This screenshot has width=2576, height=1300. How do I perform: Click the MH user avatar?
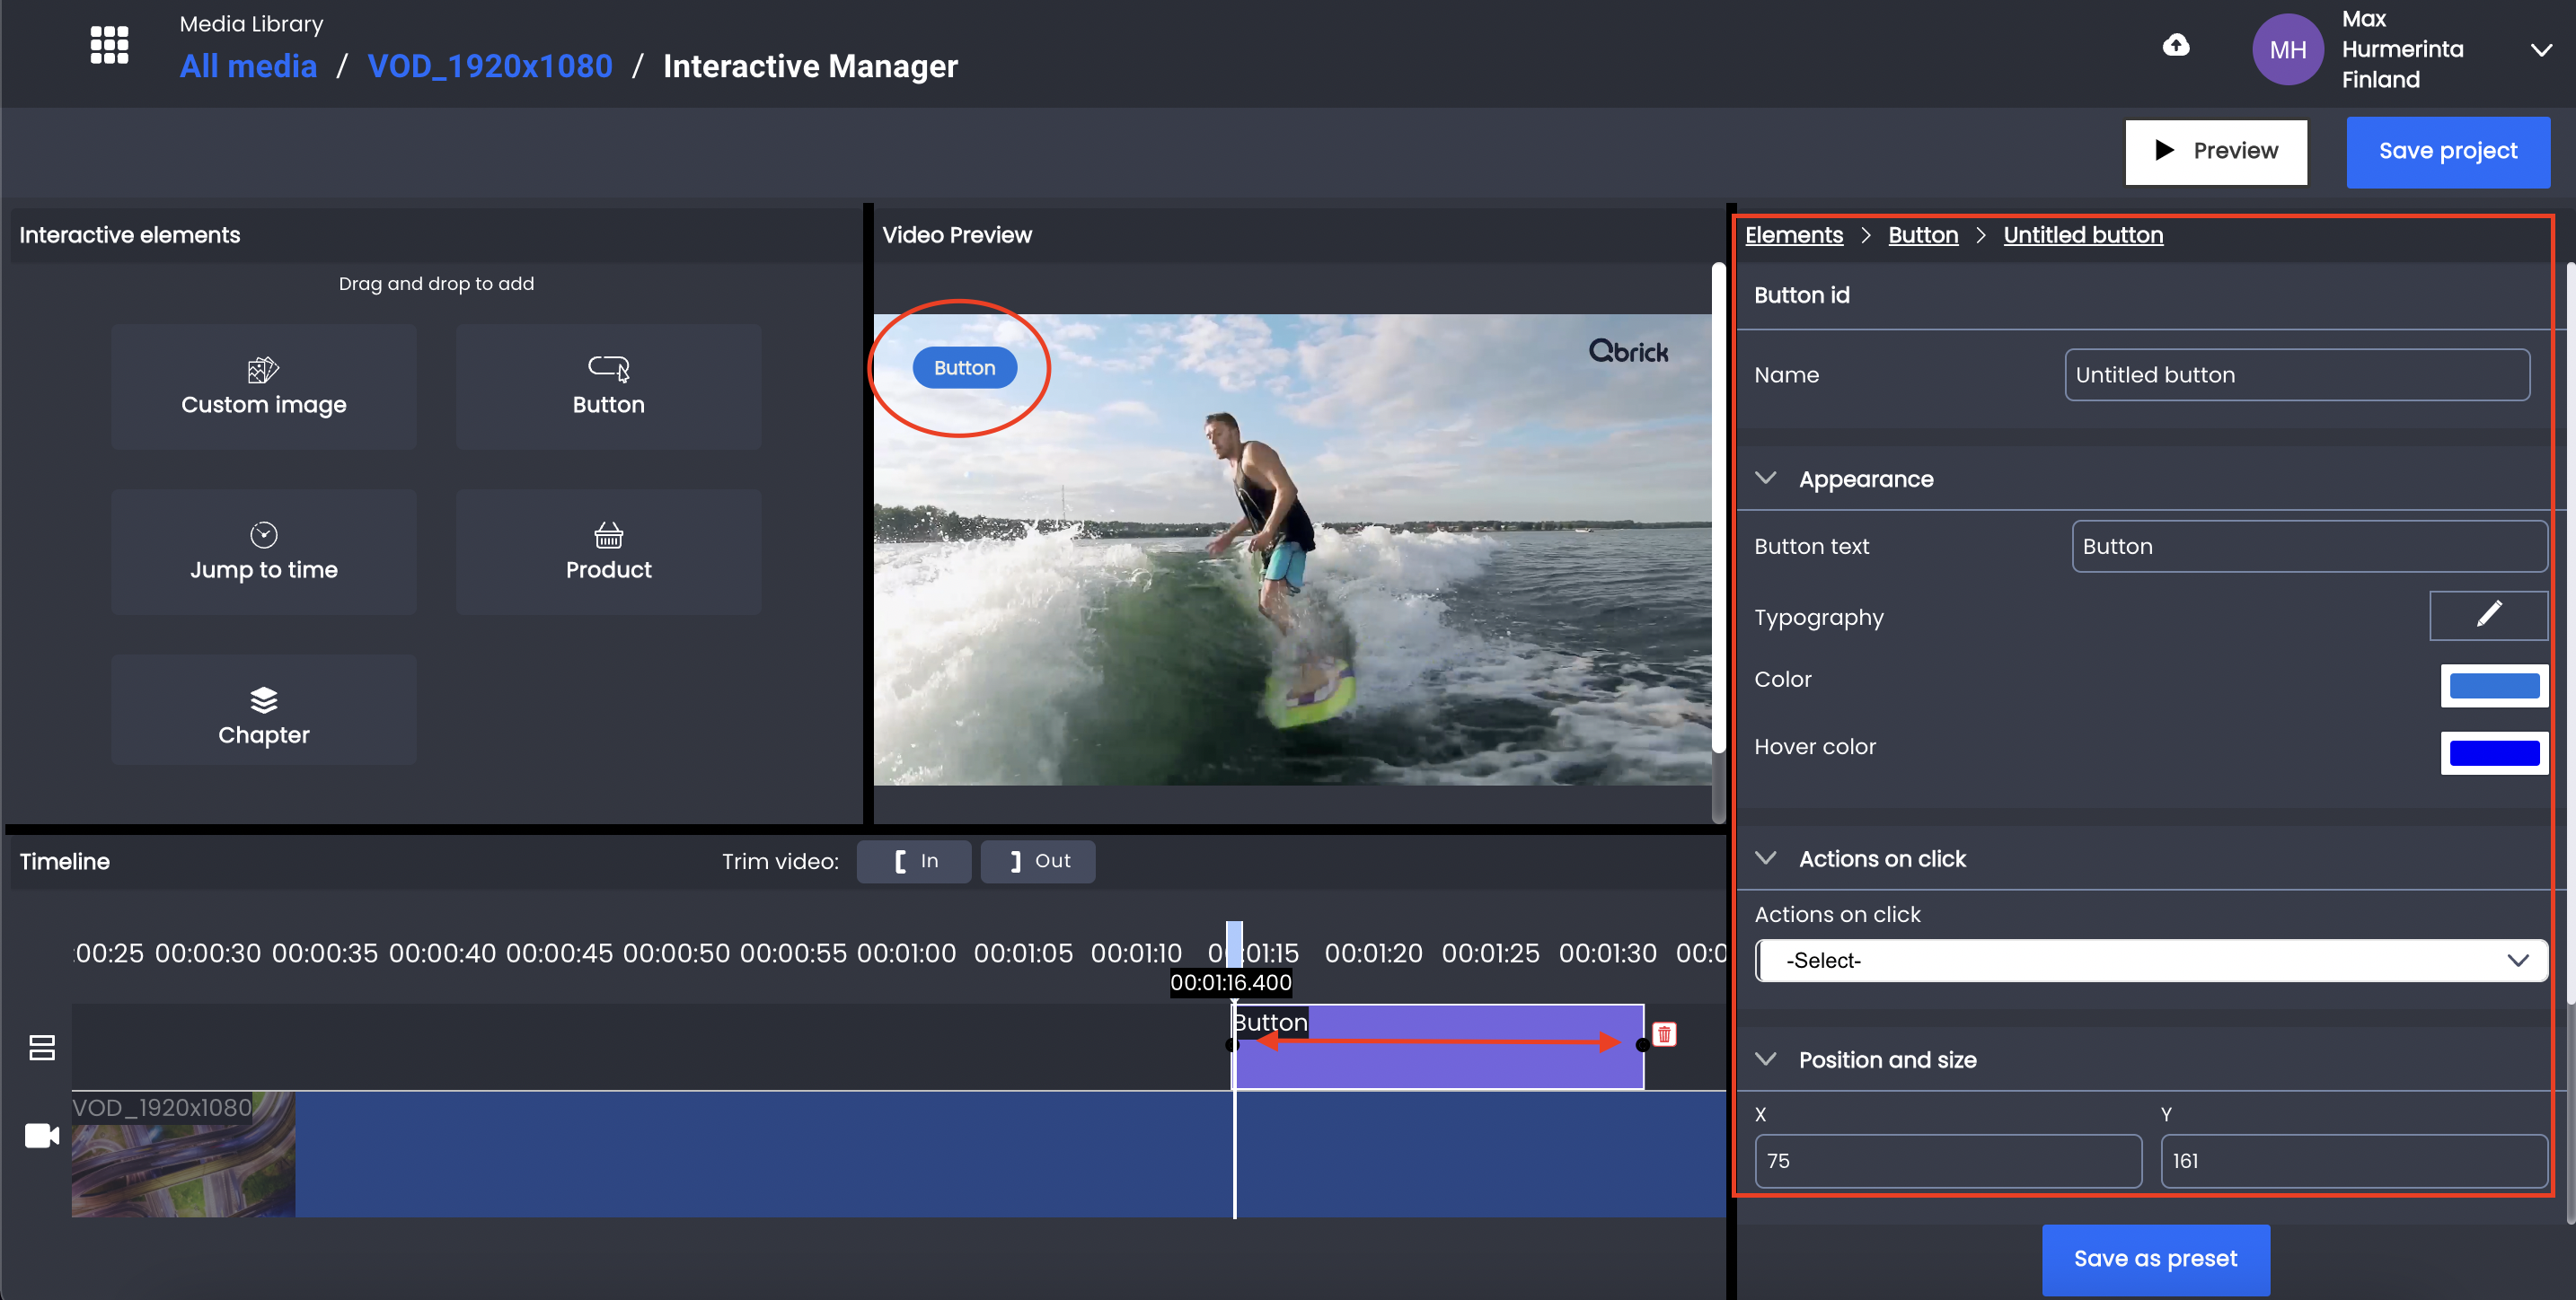point(2287,49)
